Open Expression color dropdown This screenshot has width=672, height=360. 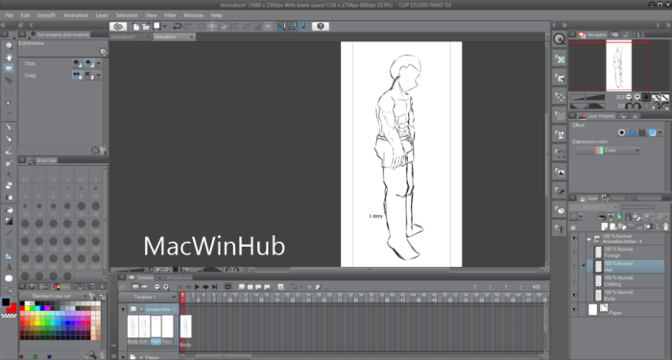point(608,151)
